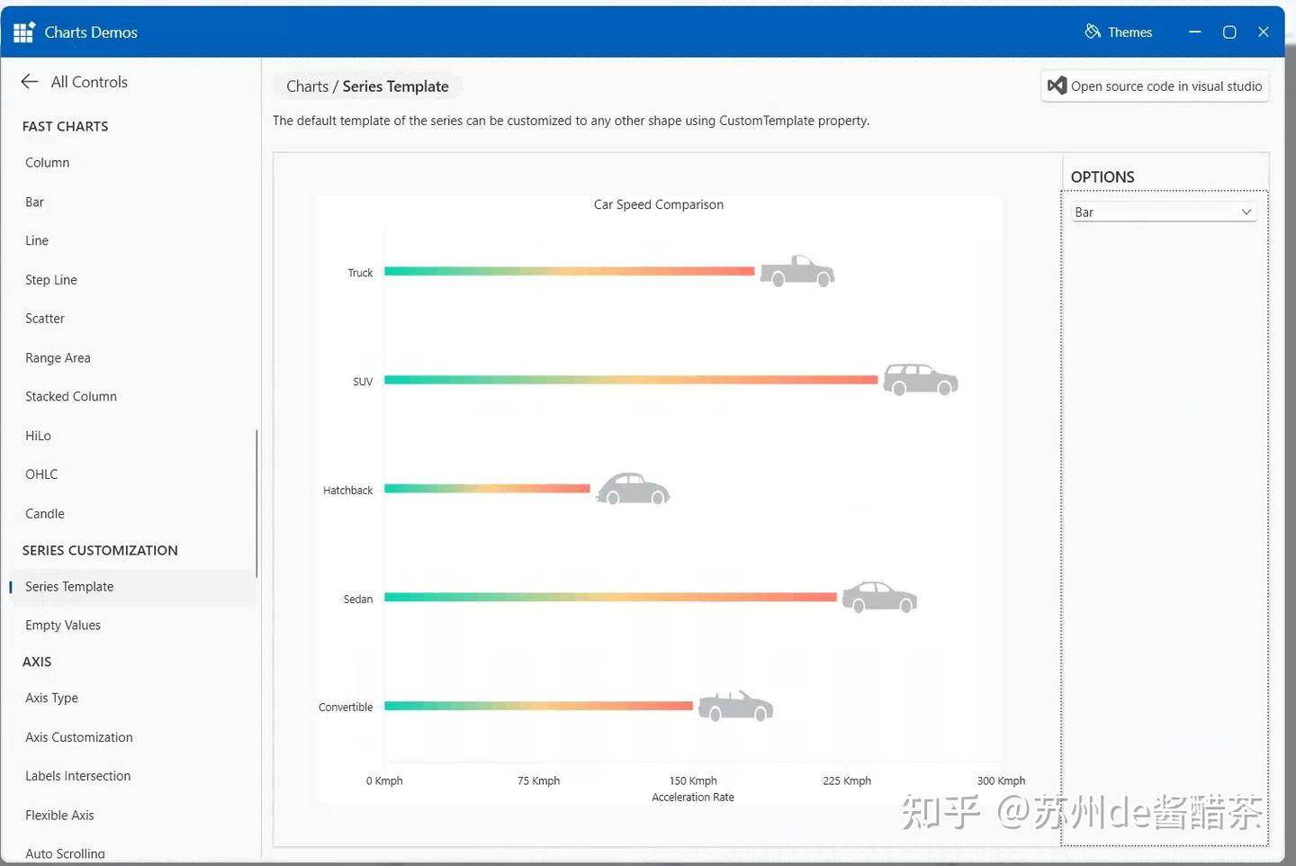Viewport: 1296px width, 866px height.
Task: Click the SUV icon on the chart
Action: pyautogui.click(x=920, y=379)
